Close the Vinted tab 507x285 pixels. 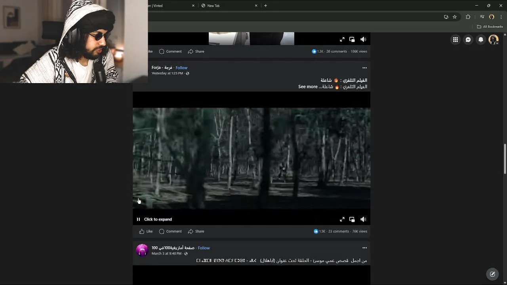coord(193,6)
